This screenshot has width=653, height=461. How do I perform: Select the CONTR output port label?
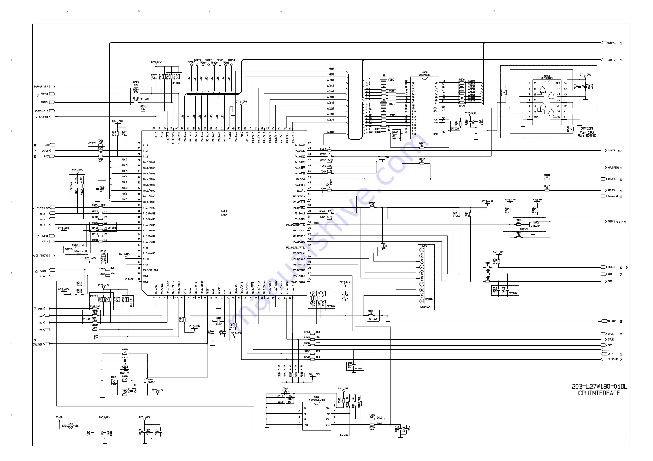pyautogui.click(x=611, y=151)
